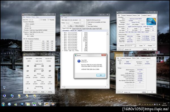The image size is (170, 112).
Task: Click Super PI vertical scrollbar down arrow
Action: (107, 85)
